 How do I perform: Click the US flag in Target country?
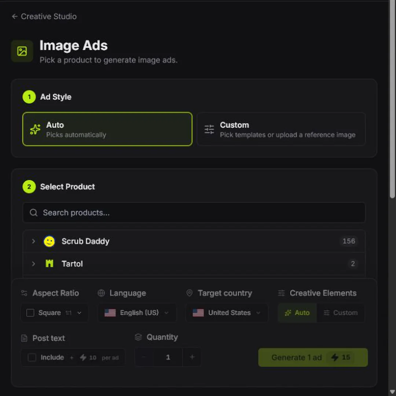tap(198, 313)
